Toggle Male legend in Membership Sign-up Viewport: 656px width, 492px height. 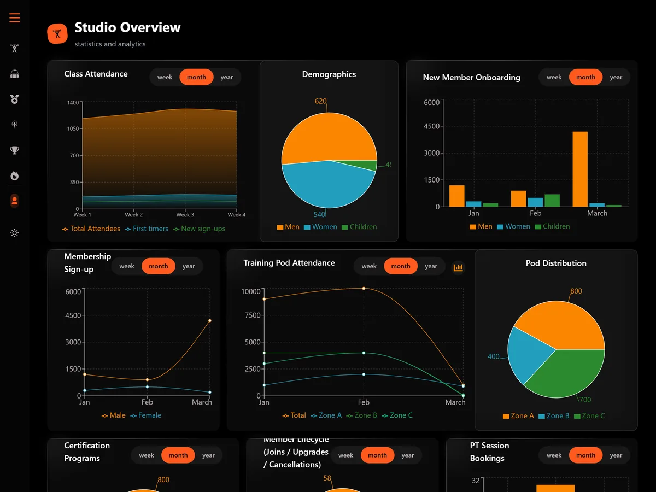[x=113, y=415]
